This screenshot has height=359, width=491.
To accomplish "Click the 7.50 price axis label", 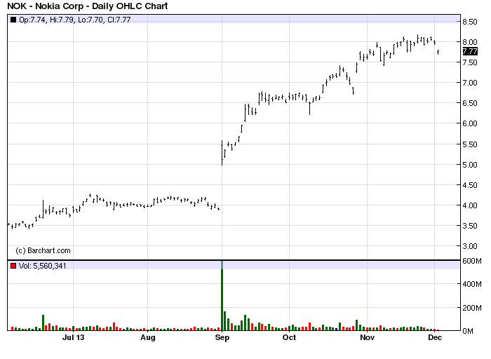I will pyautogui.click(x=470, y=62).
